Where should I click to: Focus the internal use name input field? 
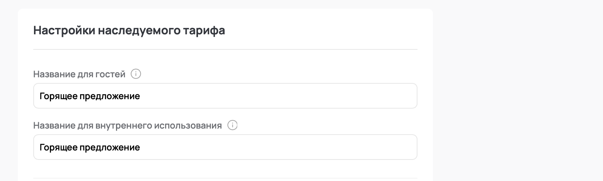(264, 147)
